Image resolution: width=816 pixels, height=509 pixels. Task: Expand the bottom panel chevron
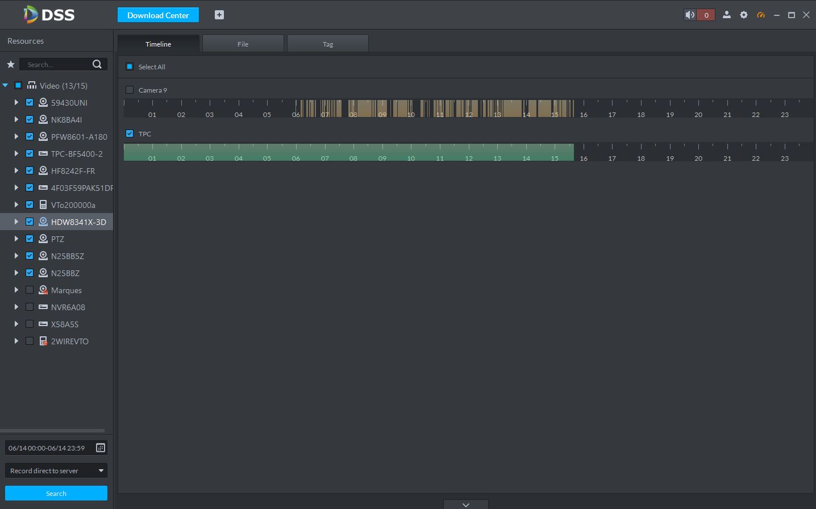click(466, 504)
